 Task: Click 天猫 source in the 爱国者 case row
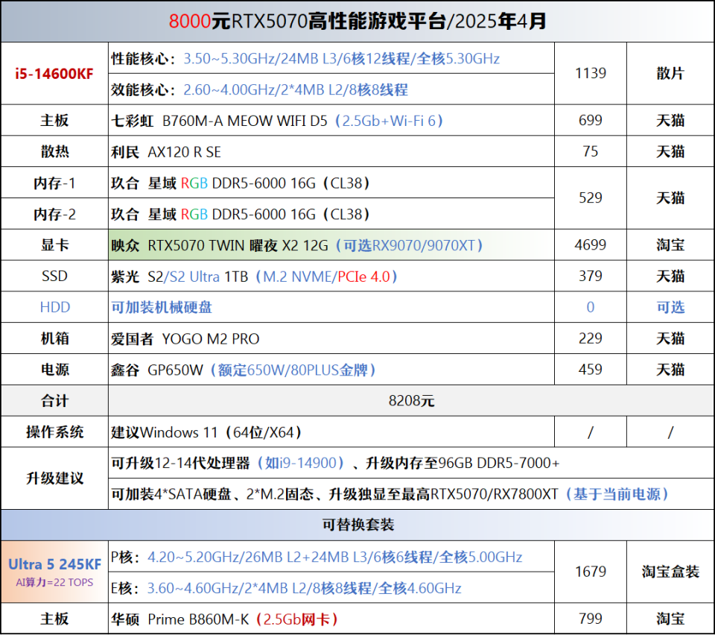(x=670, y=338)
